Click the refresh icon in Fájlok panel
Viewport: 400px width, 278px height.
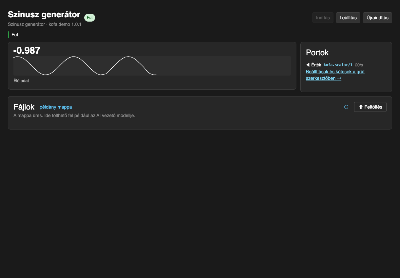pos(346,107)
